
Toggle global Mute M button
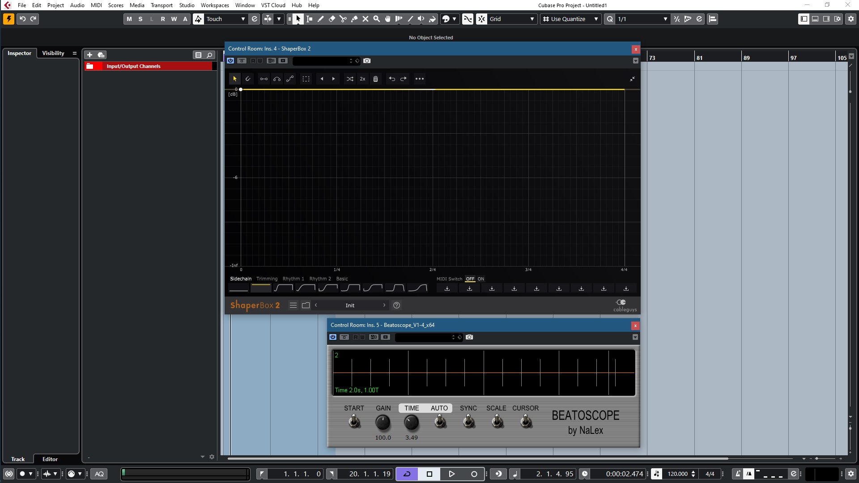(x=129, y=19)
